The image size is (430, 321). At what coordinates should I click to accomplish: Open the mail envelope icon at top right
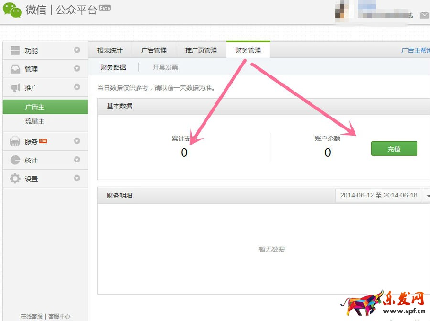[424, 15]
